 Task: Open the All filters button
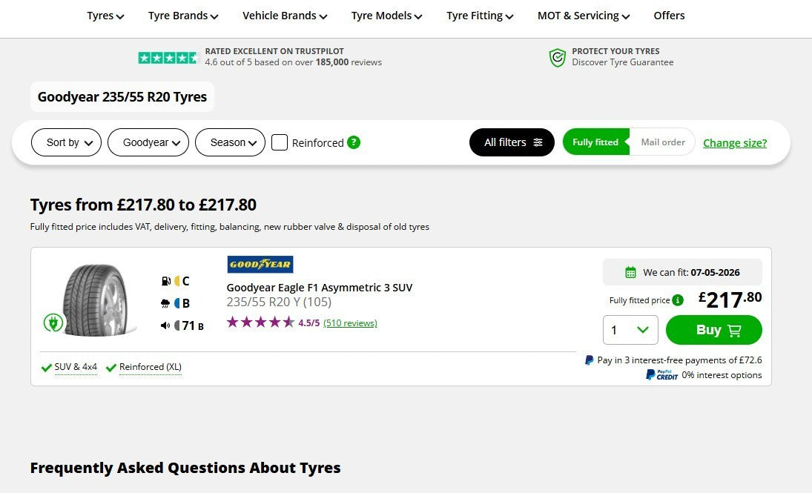[512, 142]
